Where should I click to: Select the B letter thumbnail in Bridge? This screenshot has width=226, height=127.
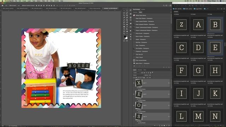(215, 25)
